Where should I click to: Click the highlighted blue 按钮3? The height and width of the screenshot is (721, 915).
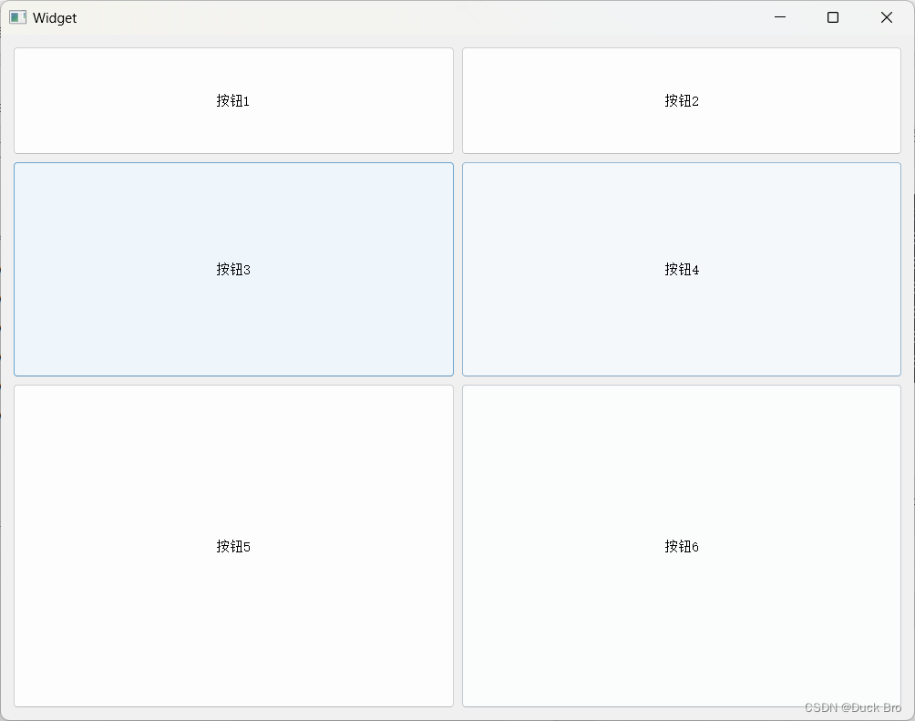click(232, 269)
